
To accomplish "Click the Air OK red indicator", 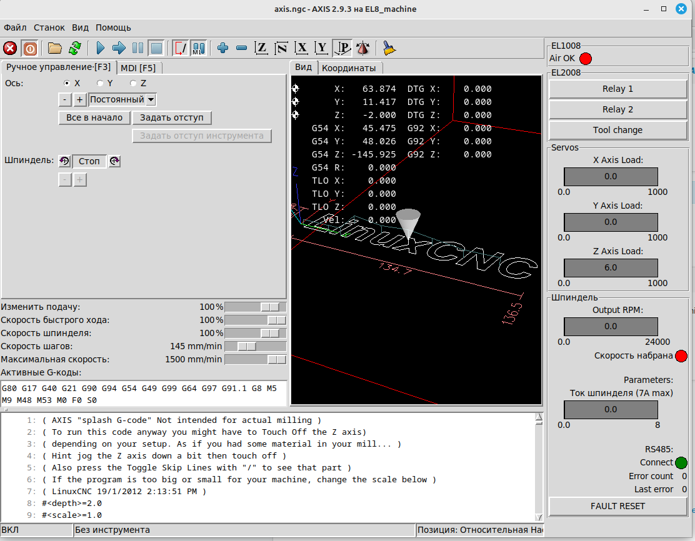I will point(586,59).
